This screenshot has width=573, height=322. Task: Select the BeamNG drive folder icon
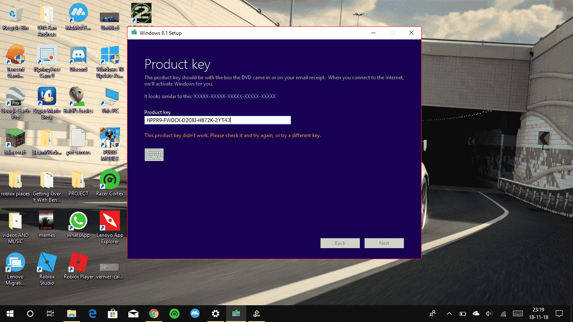pyautogui.click(x=47, y=142)
